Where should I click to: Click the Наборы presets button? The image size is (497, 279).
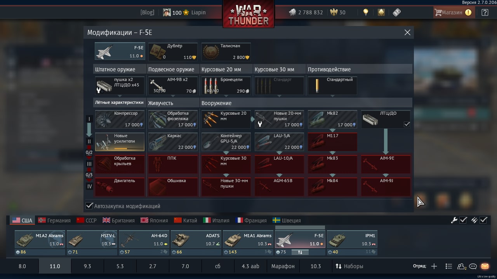coord(349,266)
